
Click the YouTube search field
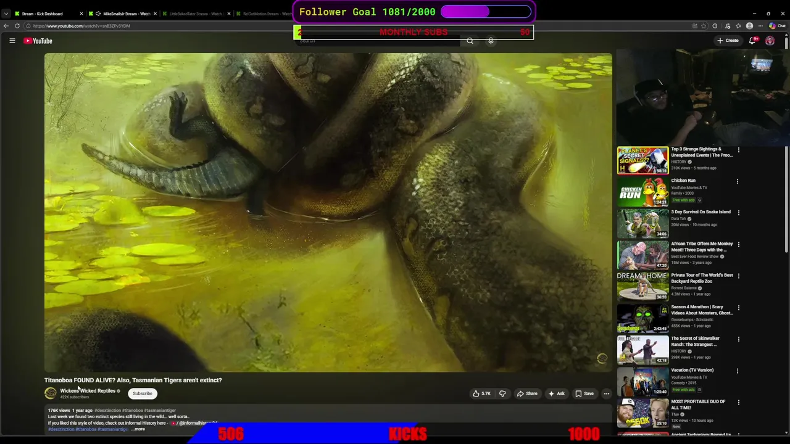(x=376, y=41)
